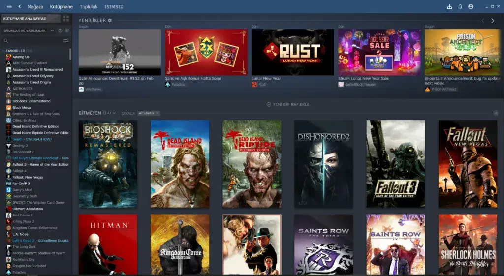Click Geometry Dash icon in sidebar
This screenshot has height=276, width=504.
pos(9,196)
